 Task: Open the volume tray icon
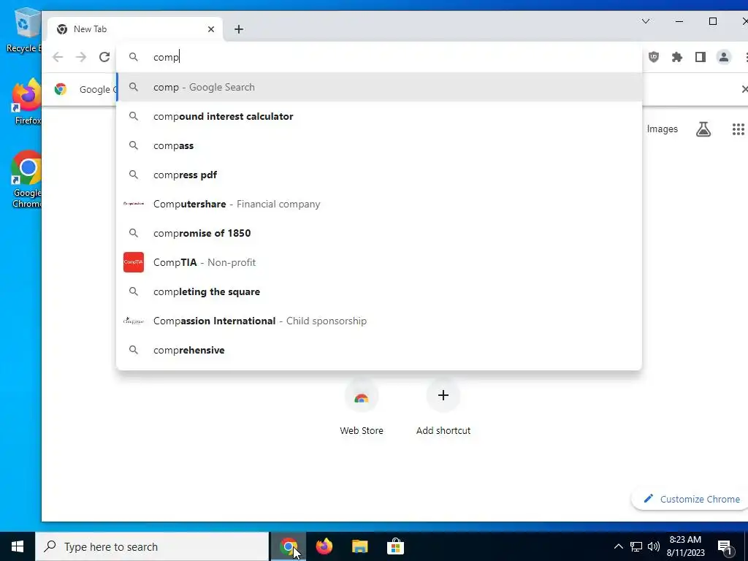tap(654, 546)
